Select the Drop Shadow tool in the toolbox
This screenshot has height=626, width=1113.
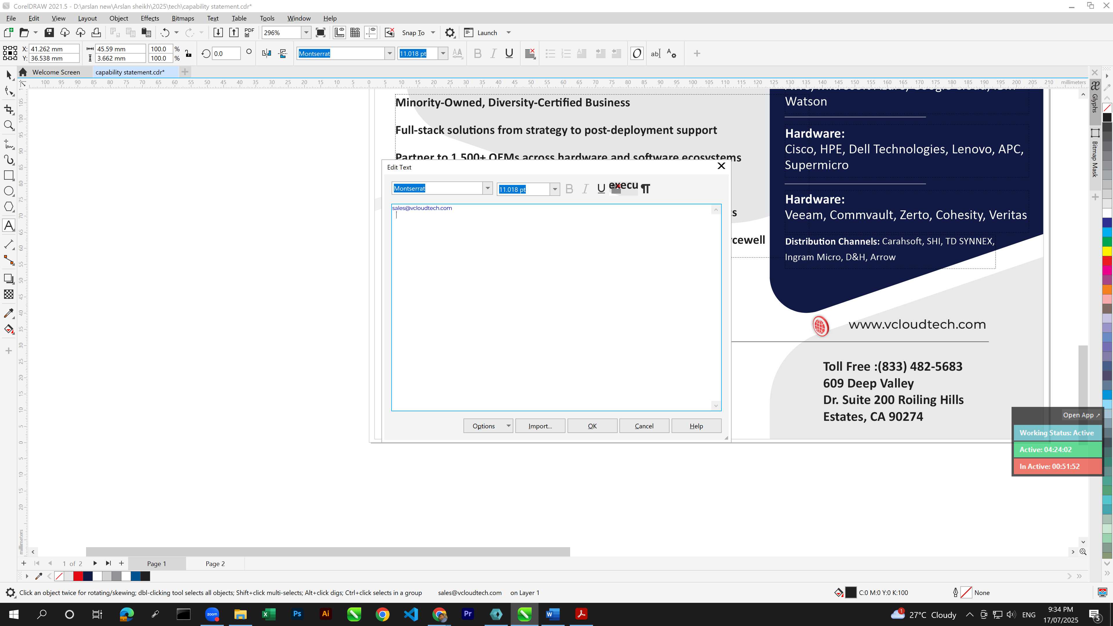click(9, 279)
